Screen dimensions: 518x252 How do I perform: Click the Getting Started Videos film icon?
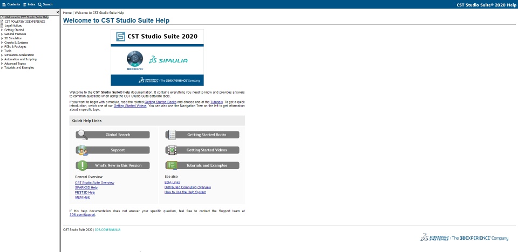(x=172, y=150)
